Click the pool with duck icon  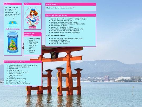tap(13, 24)
